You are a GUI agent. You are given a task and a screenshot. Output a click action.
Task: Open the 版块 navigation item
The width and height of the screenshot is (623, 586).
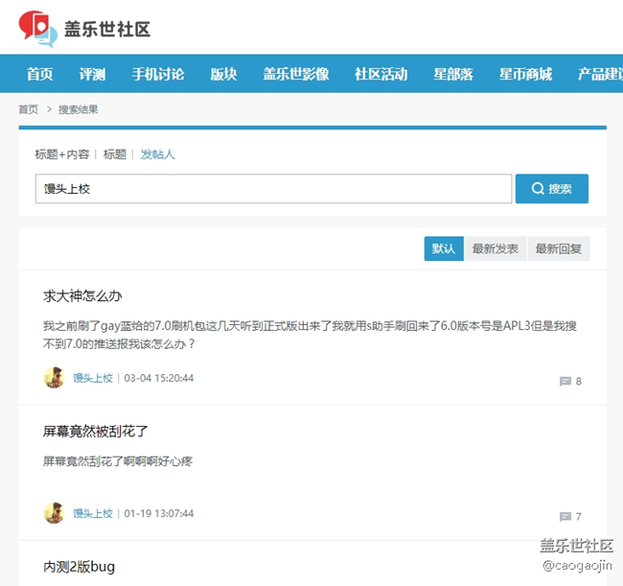point(223,74)
